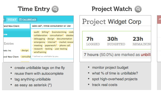Select the billing tag suggestion

tap(46, 32)
